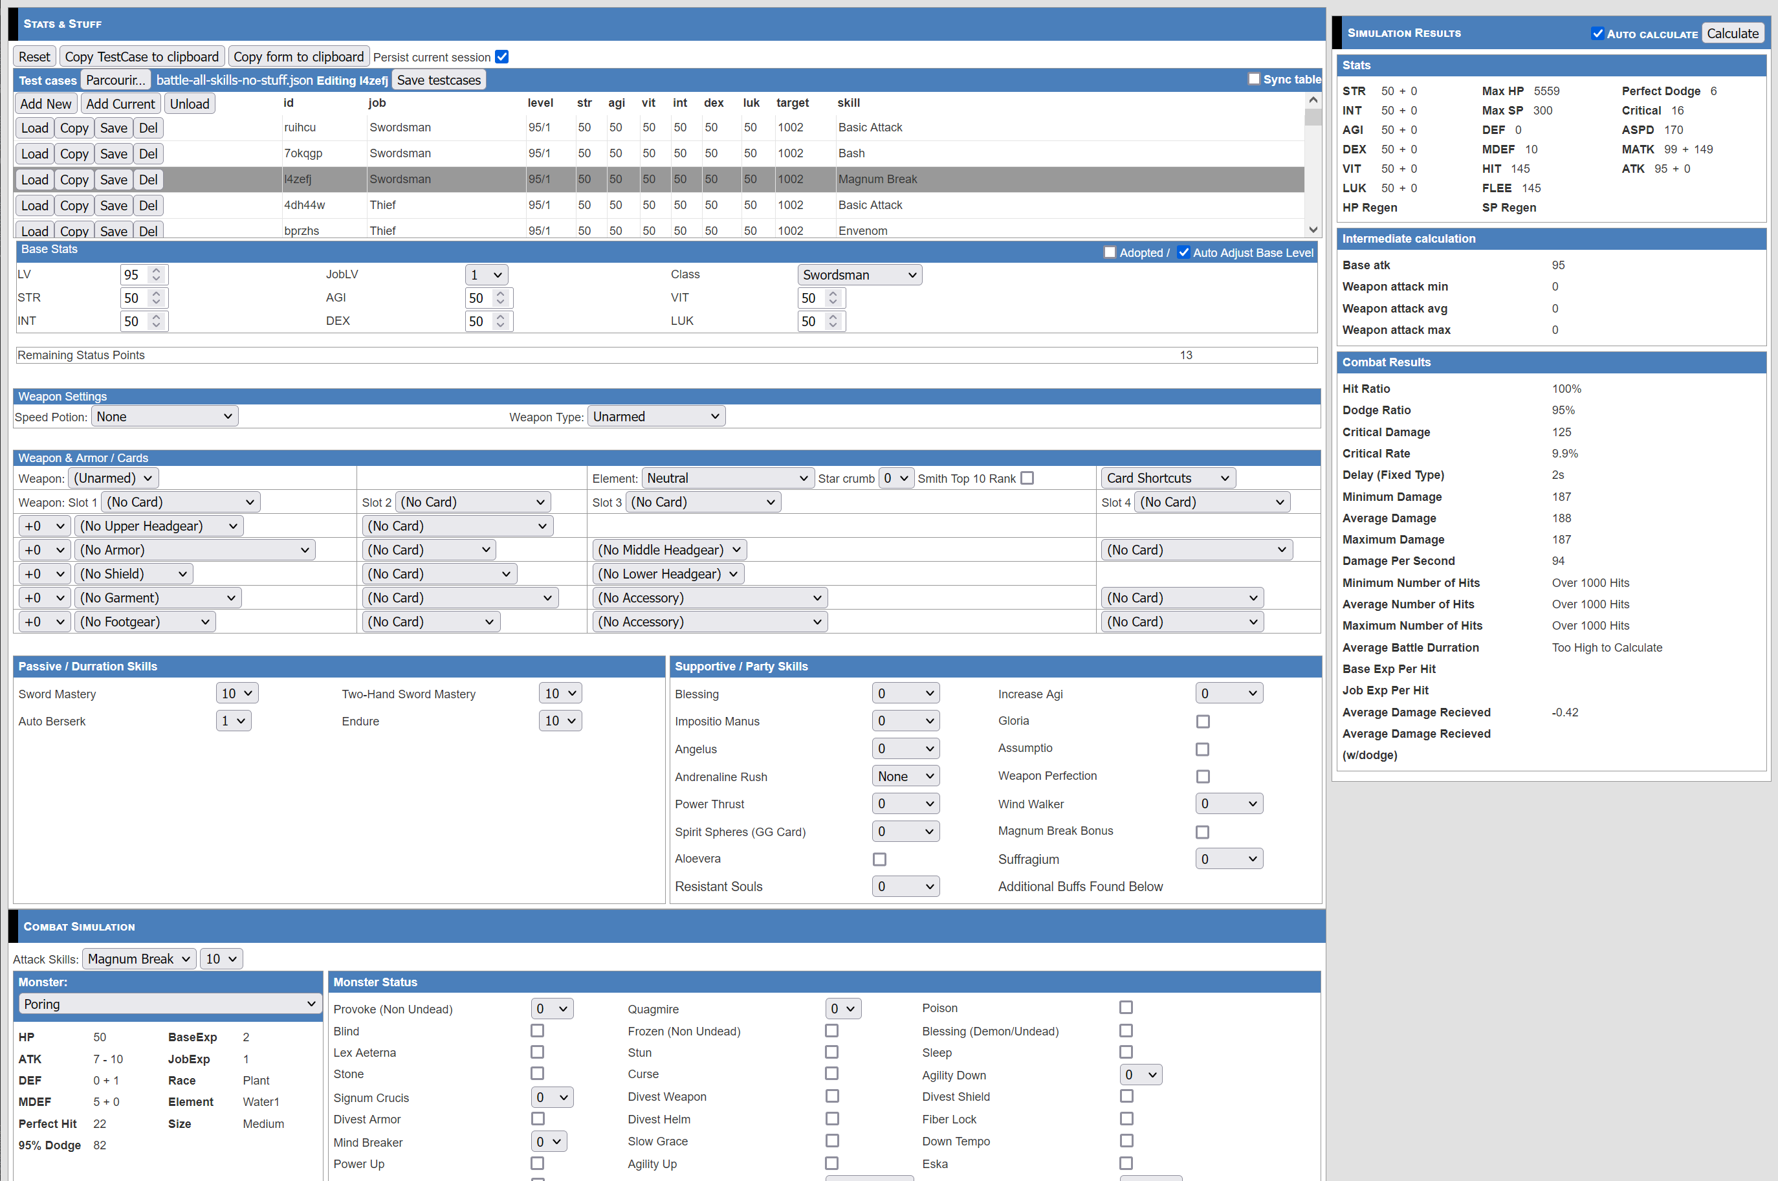This screenshot has width=1778, height=1181.
Task: Open the Card Shortcuts dropdown
Action: (1167, 478)
